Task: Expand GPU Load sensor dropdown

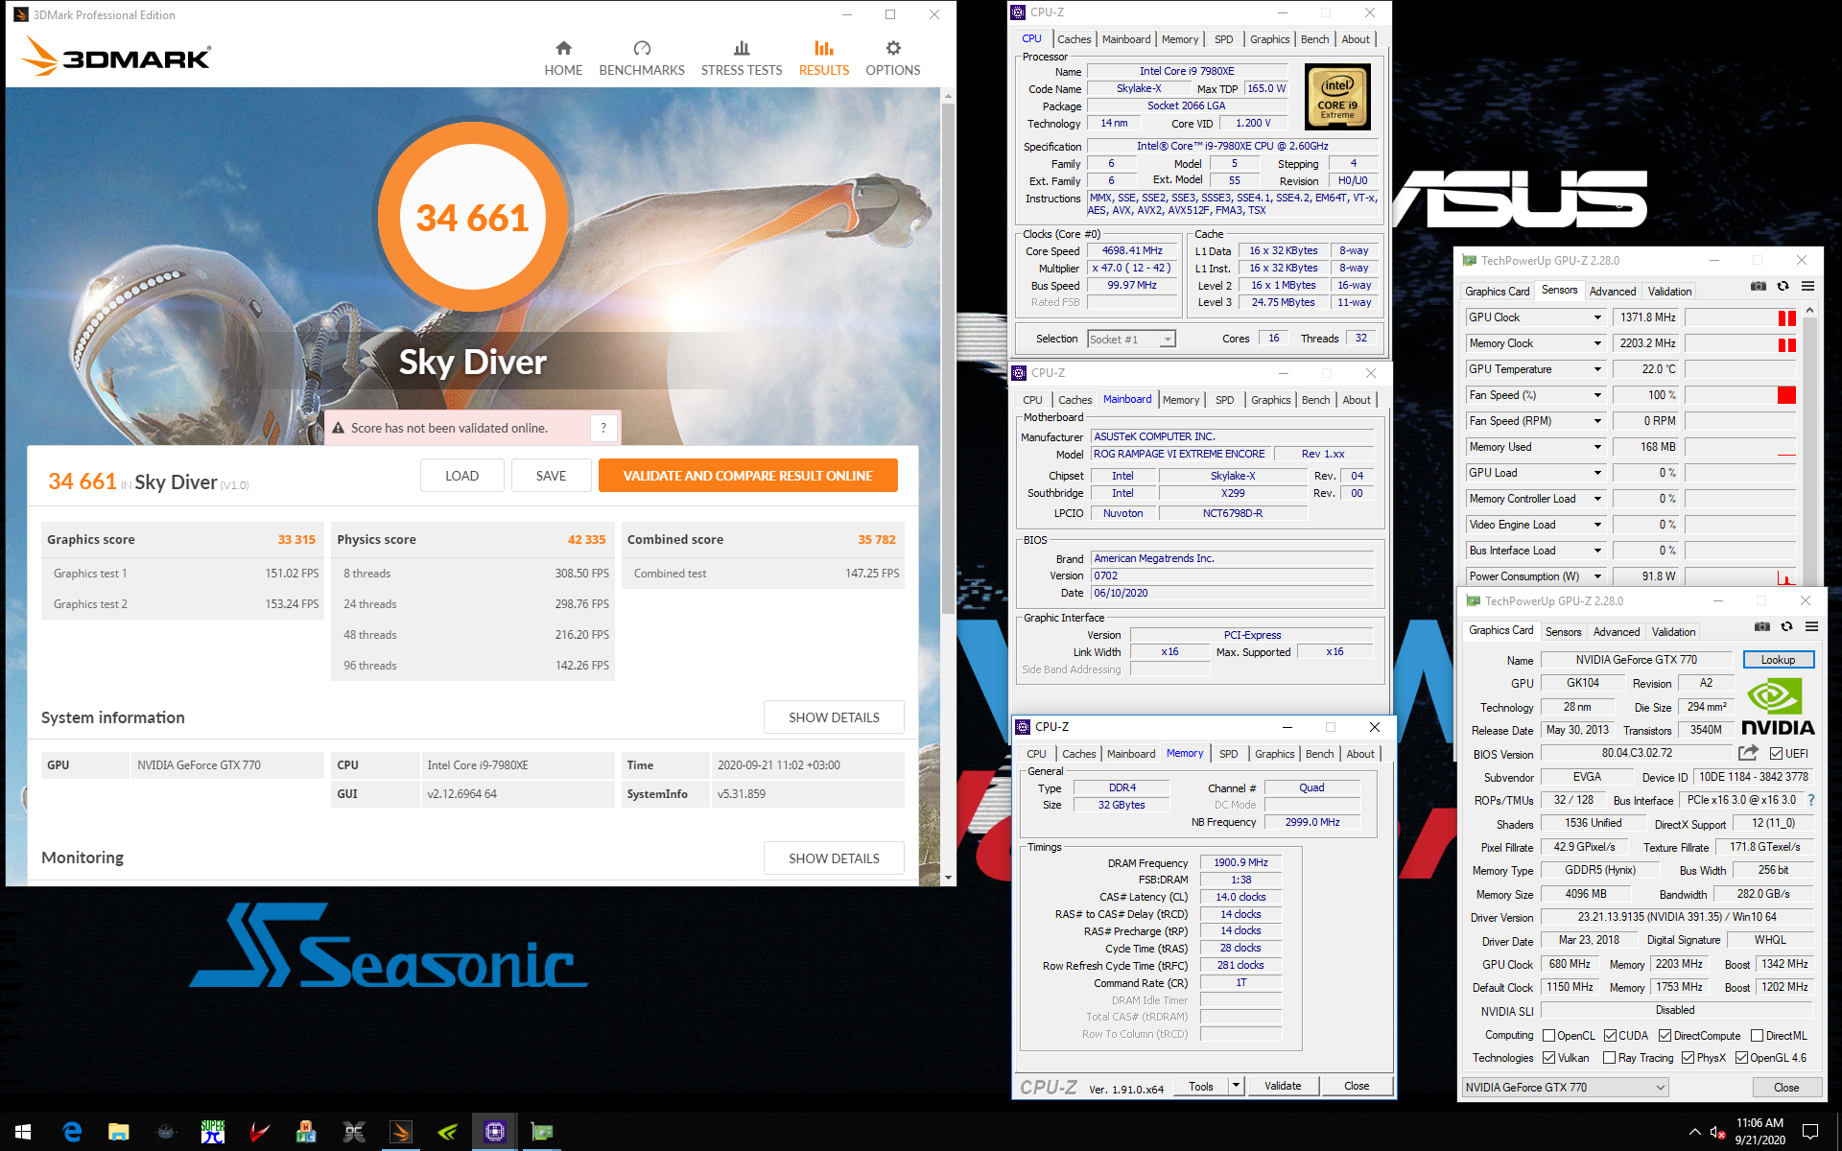Action: [1597, 473]
